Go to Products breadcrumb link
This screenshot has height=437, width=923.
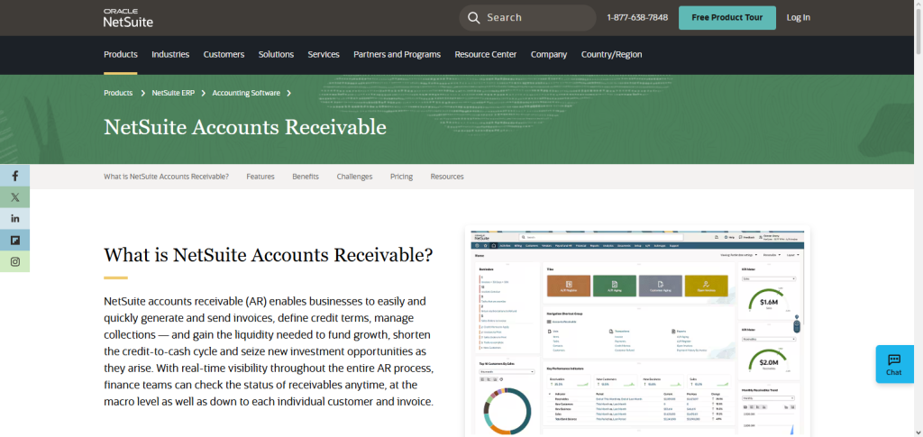[118, 93]
